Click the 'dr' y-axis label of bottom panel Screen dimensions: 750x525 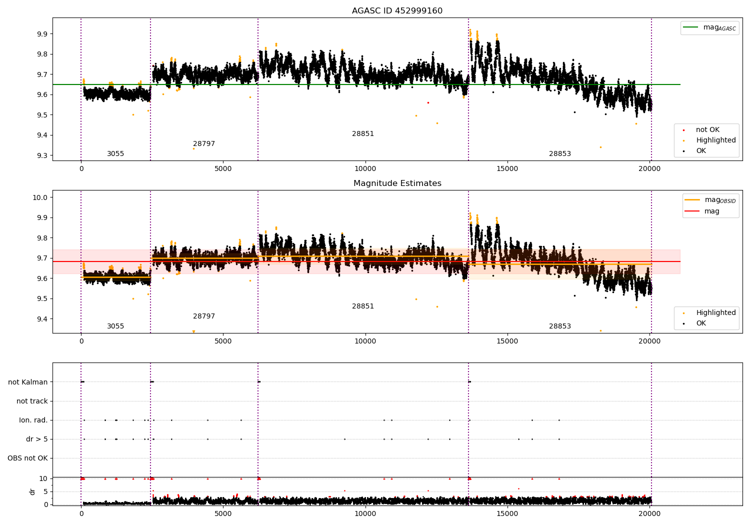coord(32,491)
